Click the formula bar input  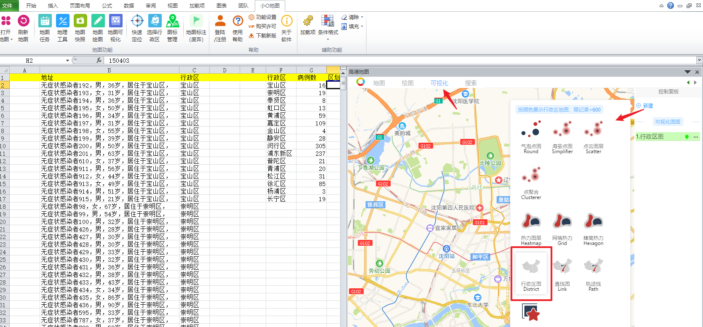click(400, 61)
